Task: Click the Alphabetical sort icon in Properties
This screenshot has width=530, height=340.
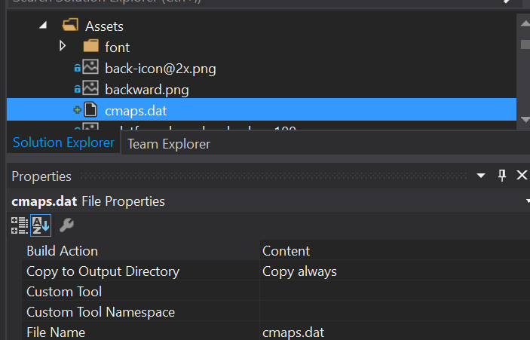Action: (x=40, y=225)
